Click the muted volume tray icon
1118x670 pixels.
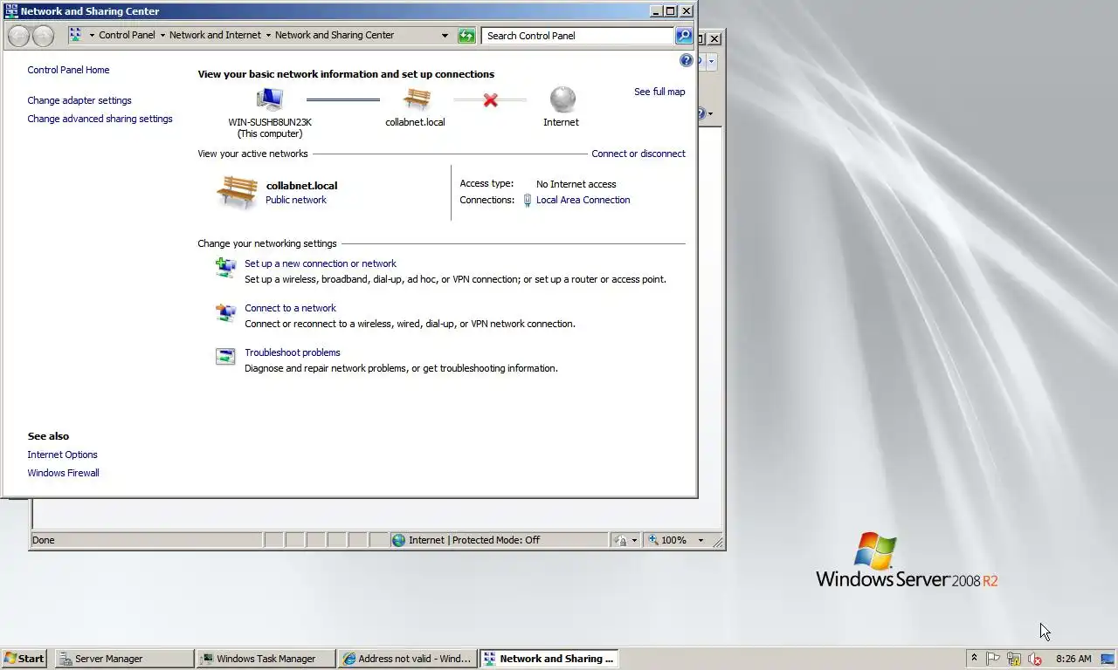tap(1035, 659)
